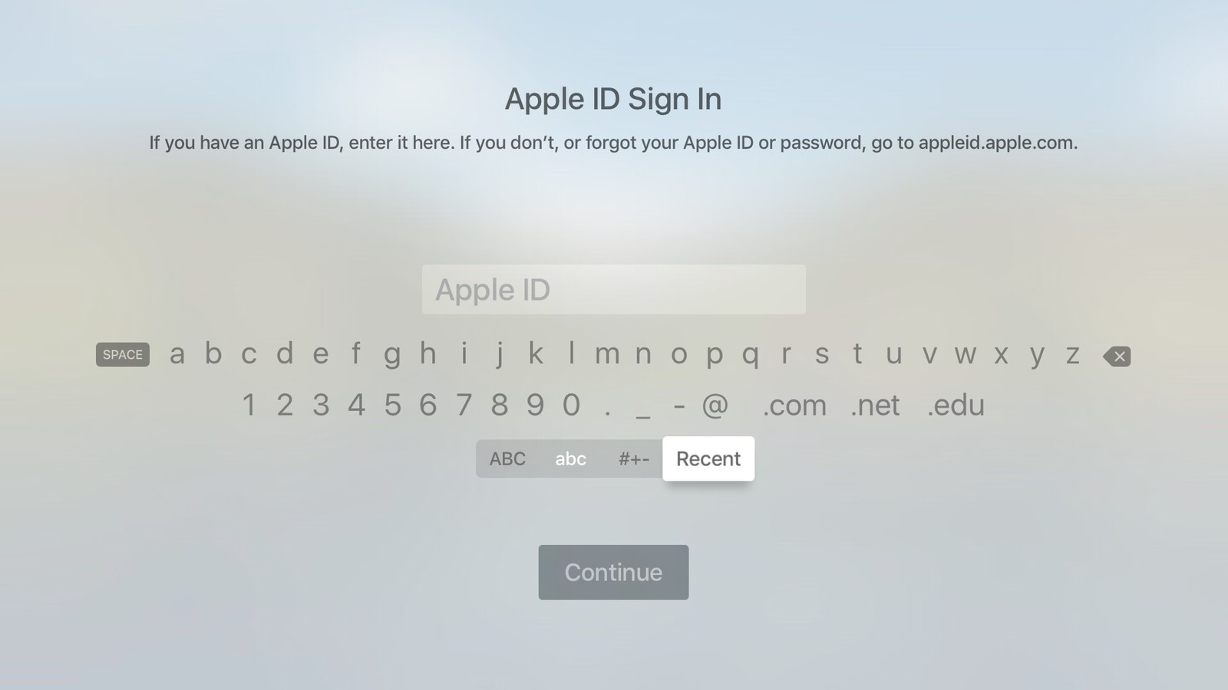Screen dimensions: 1228x690
Task: Click the Continue button
Action: [613, 572]
